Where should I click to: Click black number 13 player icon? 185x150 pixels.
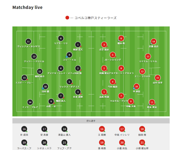tap(34, 56)
